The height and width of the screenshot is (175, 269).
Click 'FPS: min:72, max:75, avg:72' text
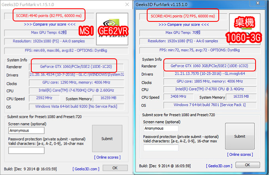pyautogui.click(x=183, y=50)
